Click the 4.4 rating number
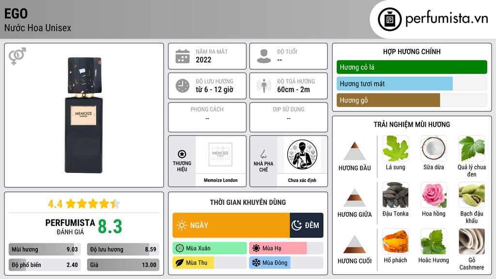The image size is (496, 279). 55,204
